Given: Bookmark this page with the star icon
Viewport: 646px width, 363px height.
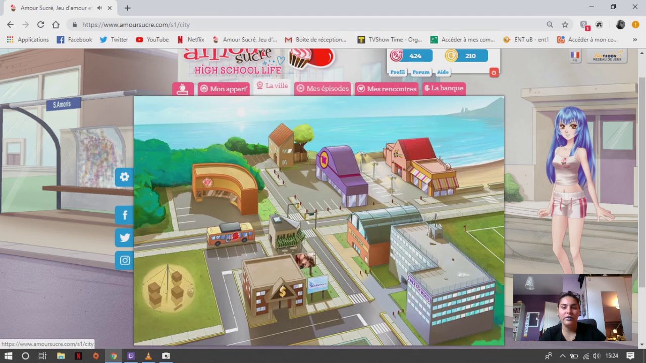Looking at the screenshot, I should (x=565, y=24).
